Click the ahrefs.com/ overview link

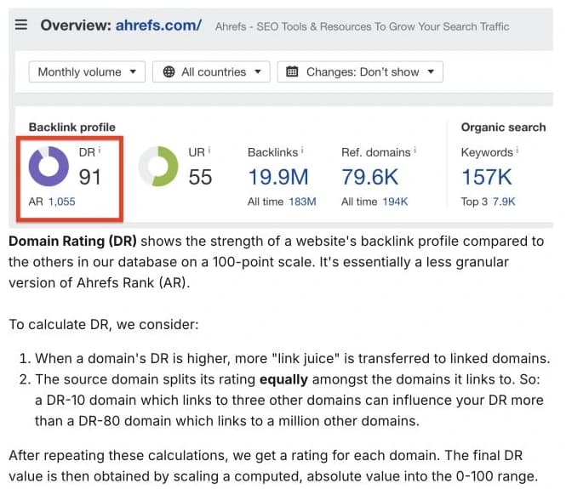158,26
